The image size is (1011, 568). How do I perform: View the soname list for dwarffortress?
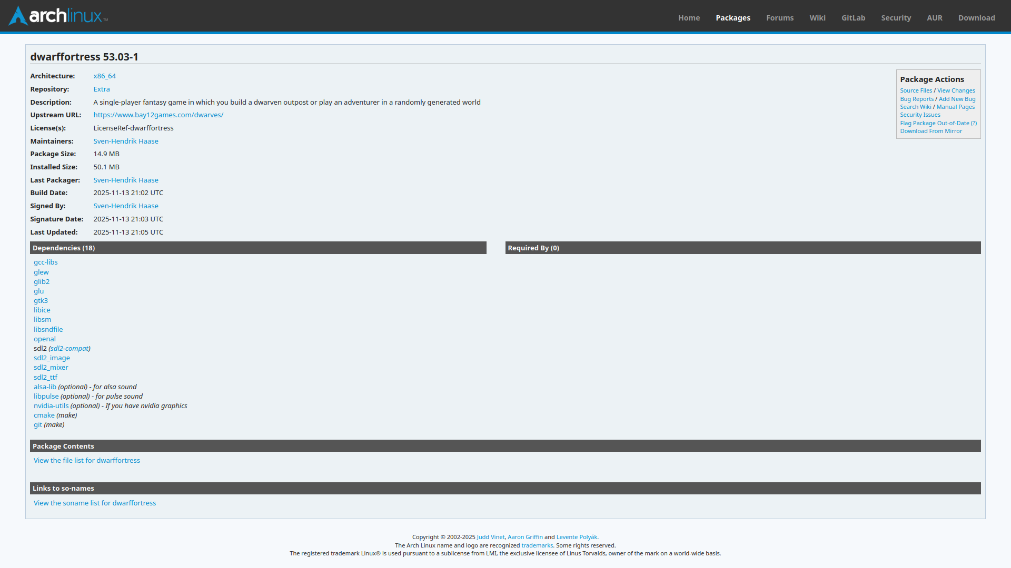95,503
